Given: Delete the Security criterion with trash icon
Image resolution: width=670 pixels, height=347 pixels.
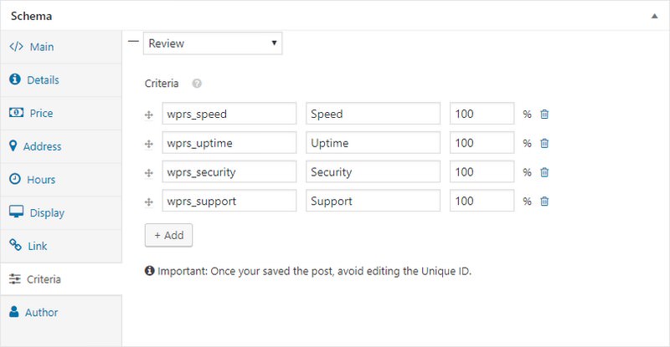Looking at the screenshot, I should pos(544,172).
